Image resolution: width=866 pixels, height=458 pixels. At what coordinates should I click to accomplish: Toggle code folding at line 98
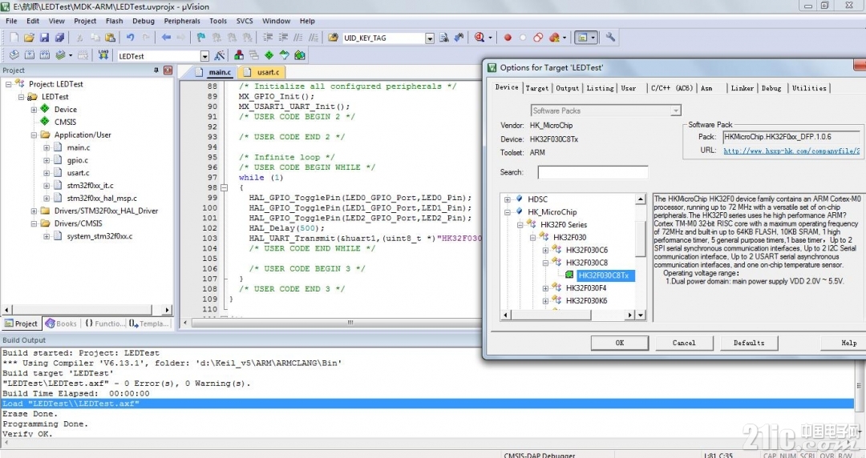pos(225,187)
